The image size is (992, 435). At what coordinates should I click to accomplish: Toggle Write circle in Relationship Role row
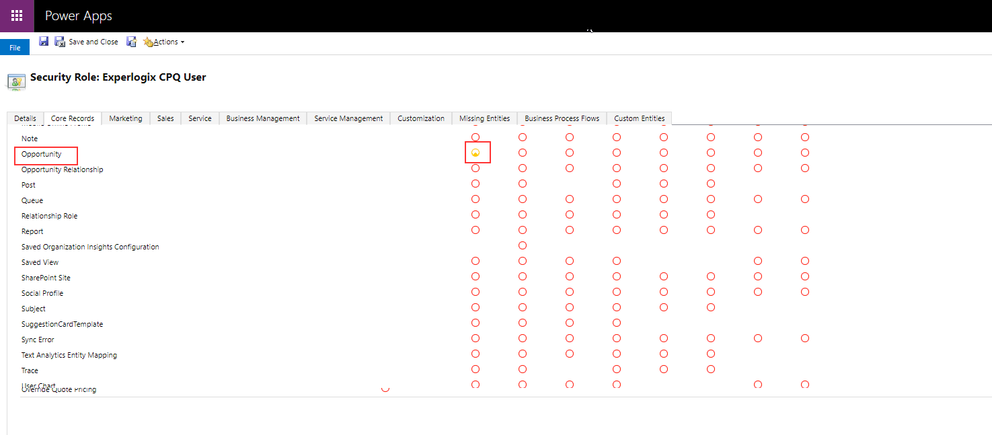pos(570,214)
